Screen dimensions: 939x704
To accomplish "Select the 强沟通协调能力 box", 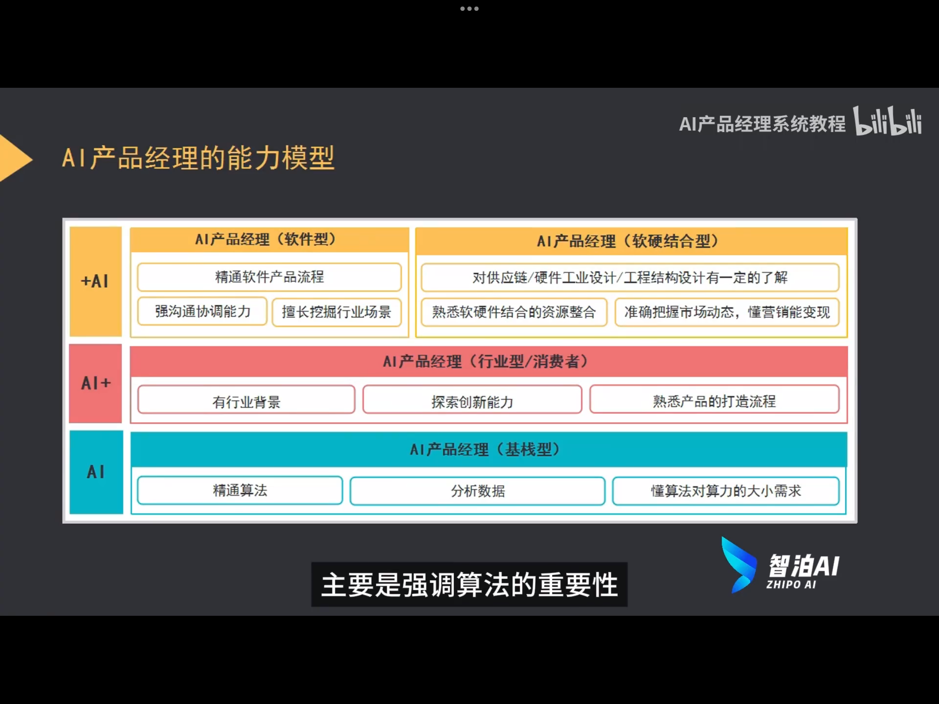I will tap(202, 311).
